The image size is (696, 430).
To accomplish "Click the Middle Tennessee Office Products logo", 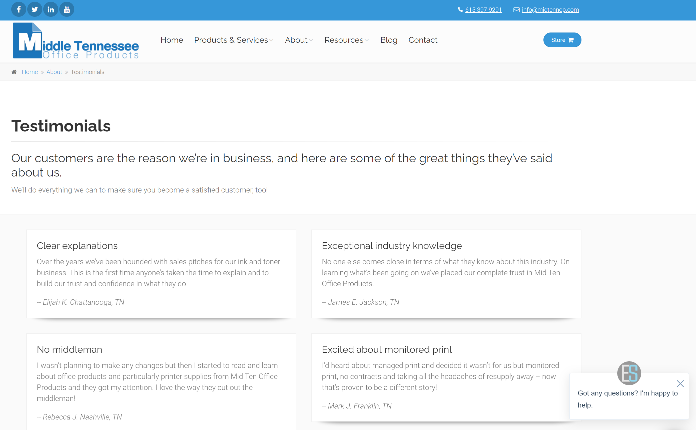I will click(x=76, y=41).
